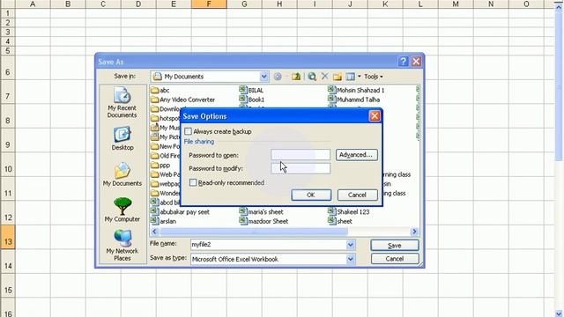Click the File name input field
The height and width of the screenshot is (317, 564).
pyautogui.click(x=268, y=245)
